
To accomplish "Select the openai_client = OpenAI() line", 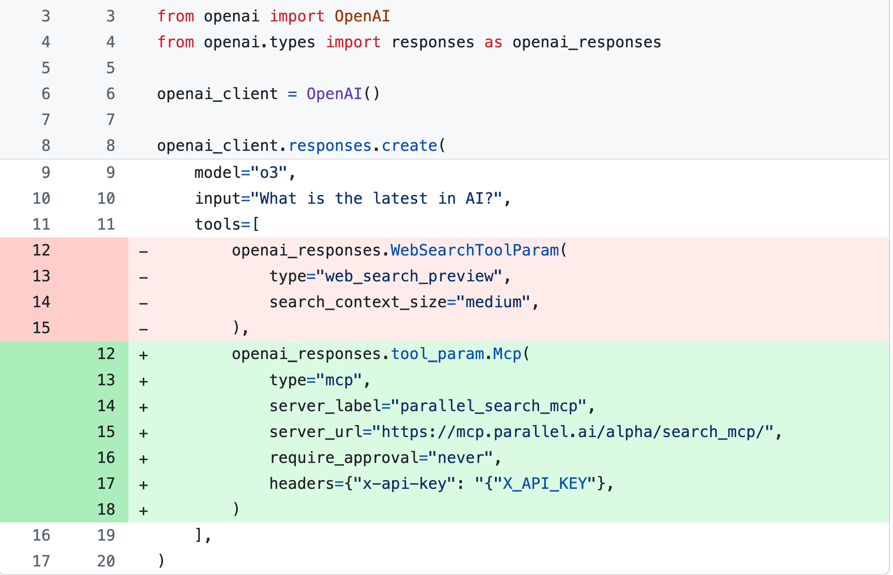I will coord(268,93).
